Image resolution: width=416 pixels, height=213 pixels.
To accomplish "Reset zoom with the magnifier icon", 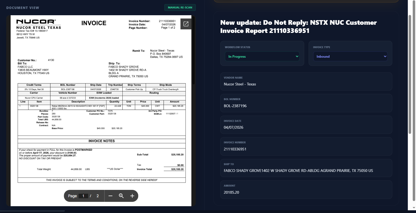I will 121,196.
